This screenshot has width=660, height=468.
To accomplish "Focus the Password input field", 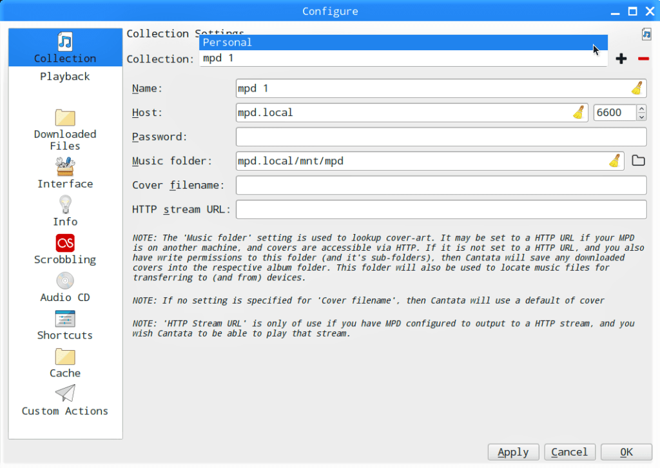I will (x=441, y=137).
